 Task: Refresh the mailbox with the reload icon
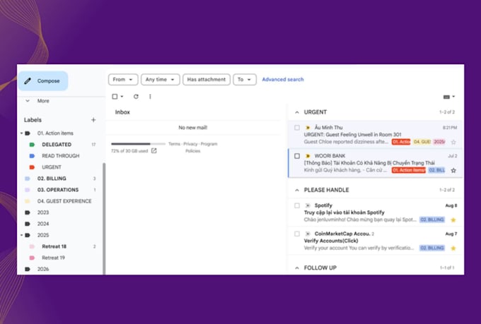(136, 97)
